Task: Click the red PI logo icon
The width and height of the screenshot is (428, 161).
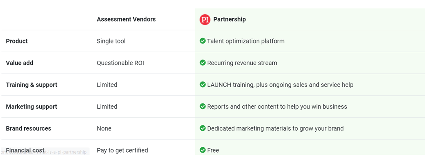Action: (x=205, y=19)
